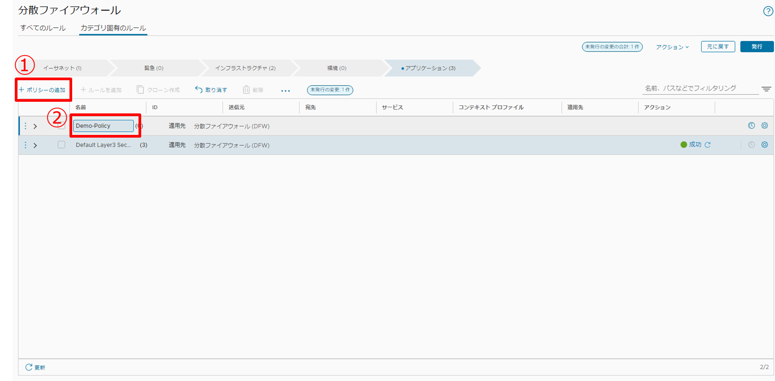
Task: Click the name/path filter search field
Action: [699, 88]
